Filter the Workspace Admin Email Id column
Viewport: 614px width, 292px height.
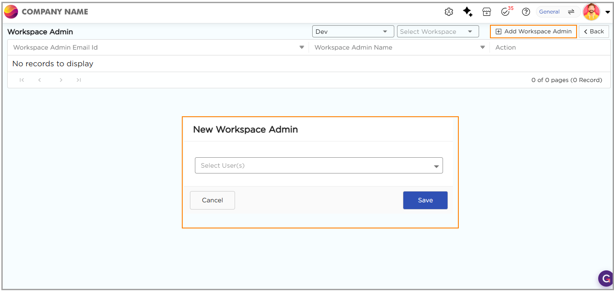(302, 47)
